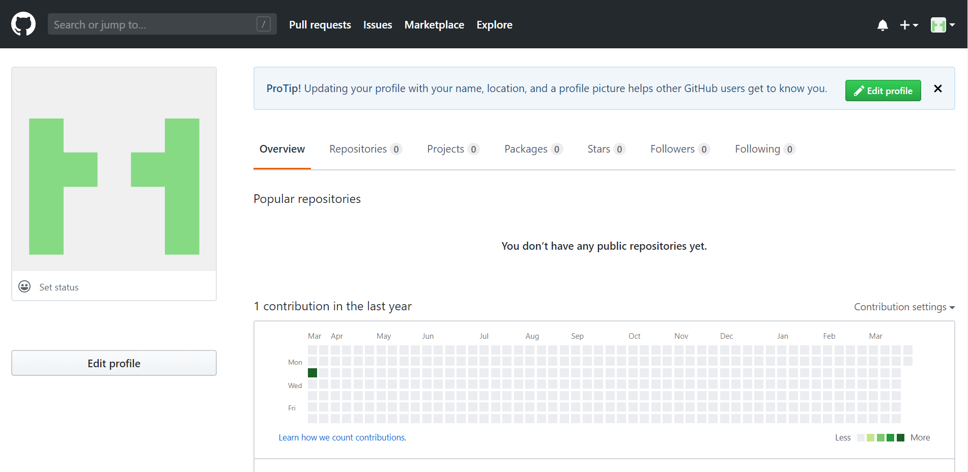Click the '1 contribution in the last year' heading
Image resolution: width=968 pixels, height=472 pixels.
(x=332, y=306)
